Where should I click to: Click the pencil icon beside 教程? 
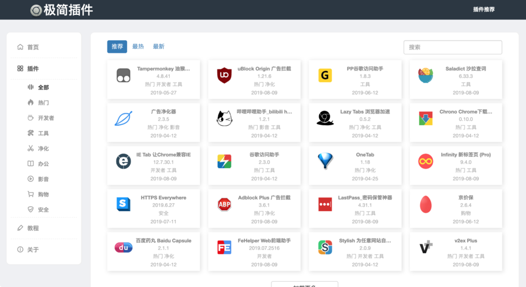point(20,228)
